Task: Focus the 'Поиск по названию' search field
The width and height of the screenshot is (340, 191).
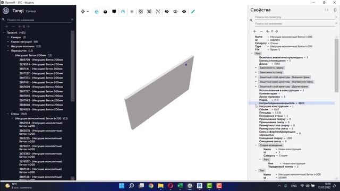Action: point(38,20)
